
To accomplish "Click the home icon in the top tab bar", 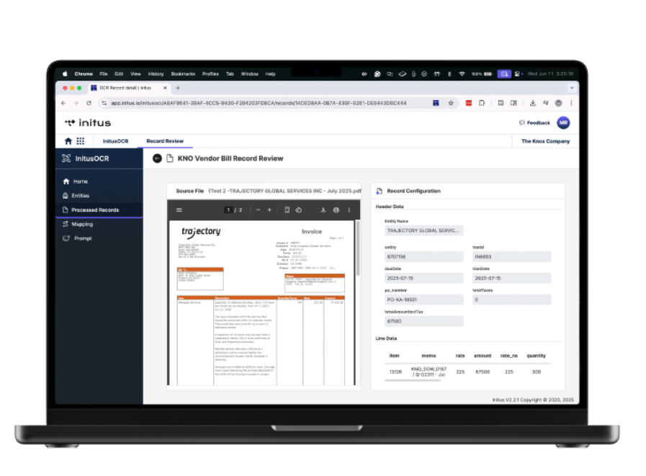I will point(68,141).
